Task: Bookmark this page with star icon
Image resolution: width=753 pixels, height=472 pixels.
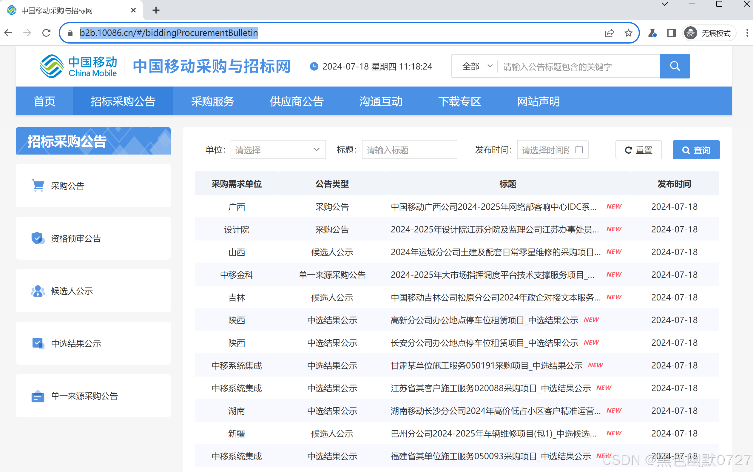Action: [x=629, y=33]
